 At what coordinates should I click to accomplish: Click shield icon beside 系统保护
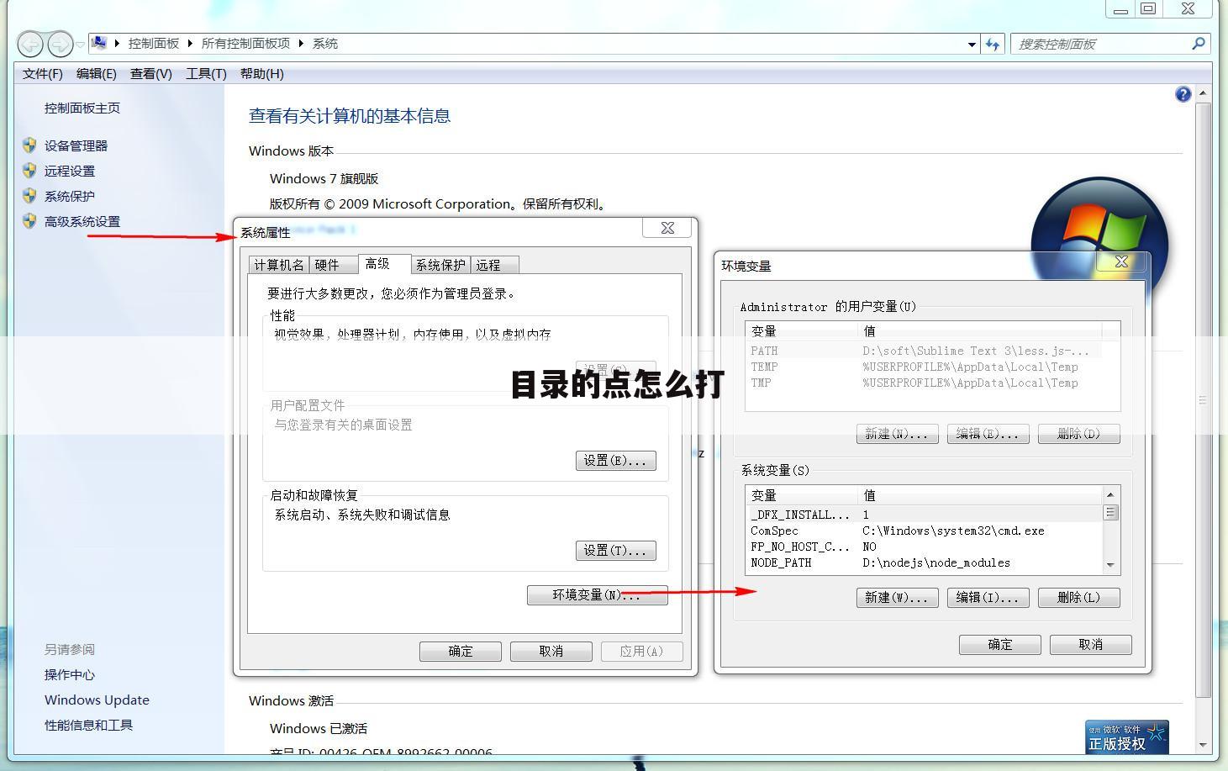(29, 196)
